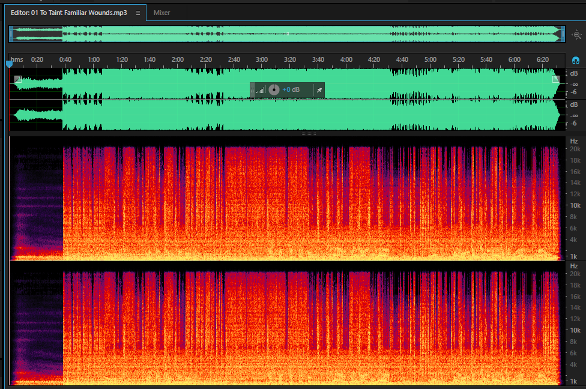Click the HUD volume bars icon
This screenshot has width=586, height=389.
261,89
